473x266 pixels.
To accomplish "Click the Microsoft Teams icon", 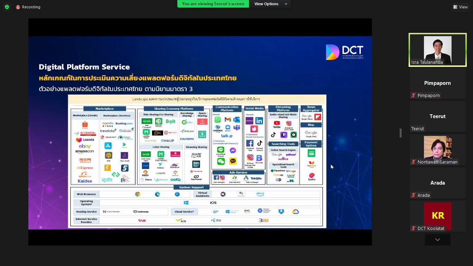I will click(x=237, y=127).
